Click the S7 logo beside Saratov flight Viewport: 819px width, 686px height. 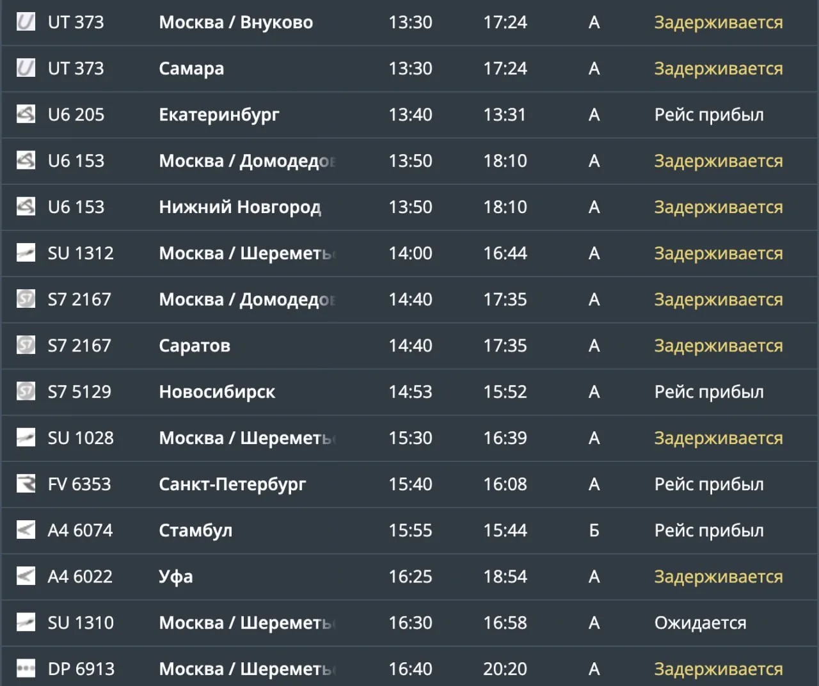tap(26, 345)
